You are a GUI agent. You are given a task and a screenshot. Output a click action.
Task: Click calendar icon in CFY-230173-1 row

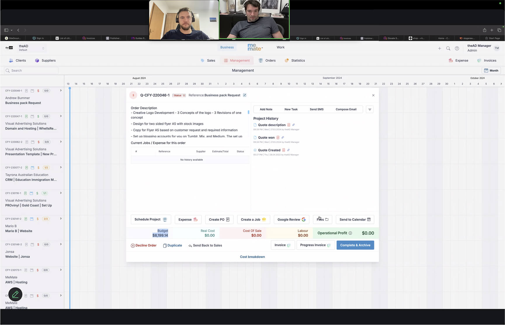[x=32, y=270]
